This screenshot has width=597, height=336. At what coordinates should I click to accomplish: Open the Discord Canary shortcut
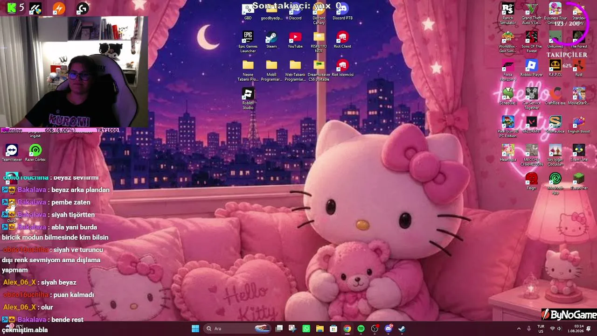(x=319, y=14)
